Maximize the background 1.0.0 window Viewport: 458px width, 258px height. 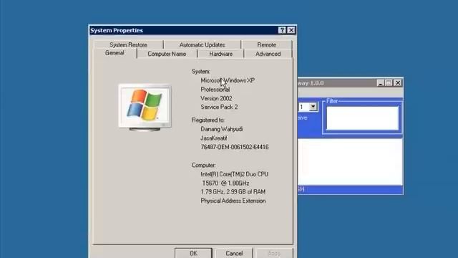pyautogui.click(x=389, y=83)
